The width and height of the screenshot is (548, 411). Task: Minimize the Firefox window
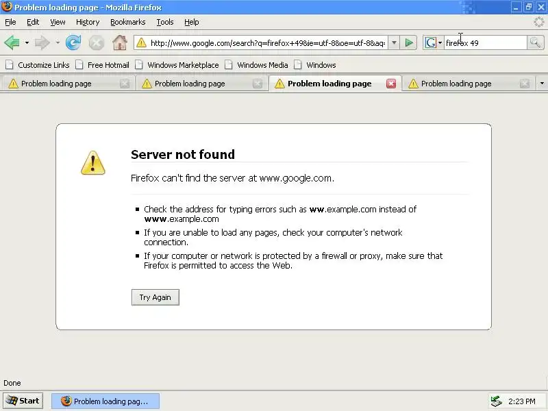(x=516, y=7)
